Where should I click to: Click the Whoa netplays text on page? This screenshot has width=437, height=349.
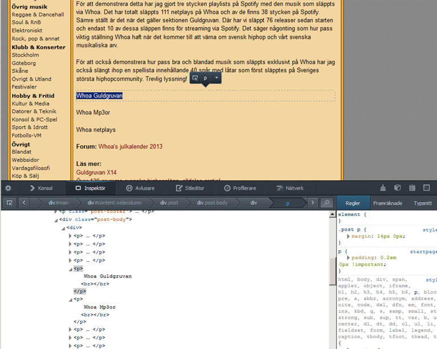[x=96, y=130]
